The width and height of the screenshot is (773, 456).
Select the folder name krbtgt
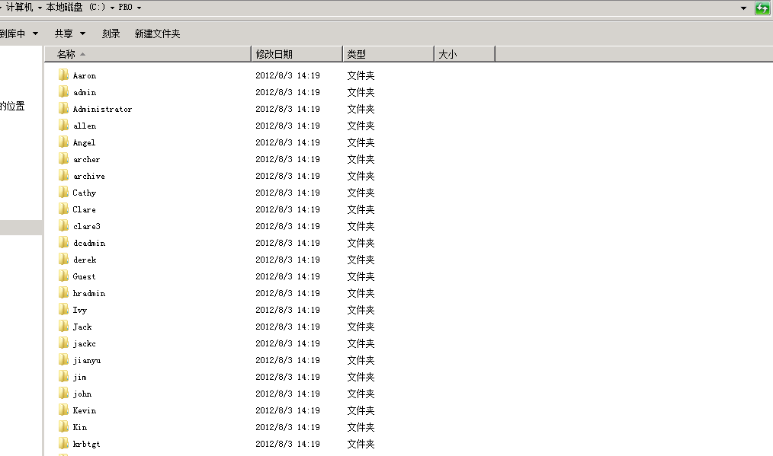[86, 444]
